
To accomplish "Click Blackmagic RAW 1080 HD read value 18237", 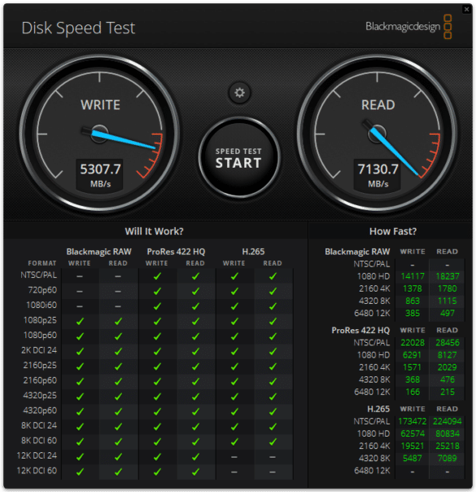I will coord(448,276).
